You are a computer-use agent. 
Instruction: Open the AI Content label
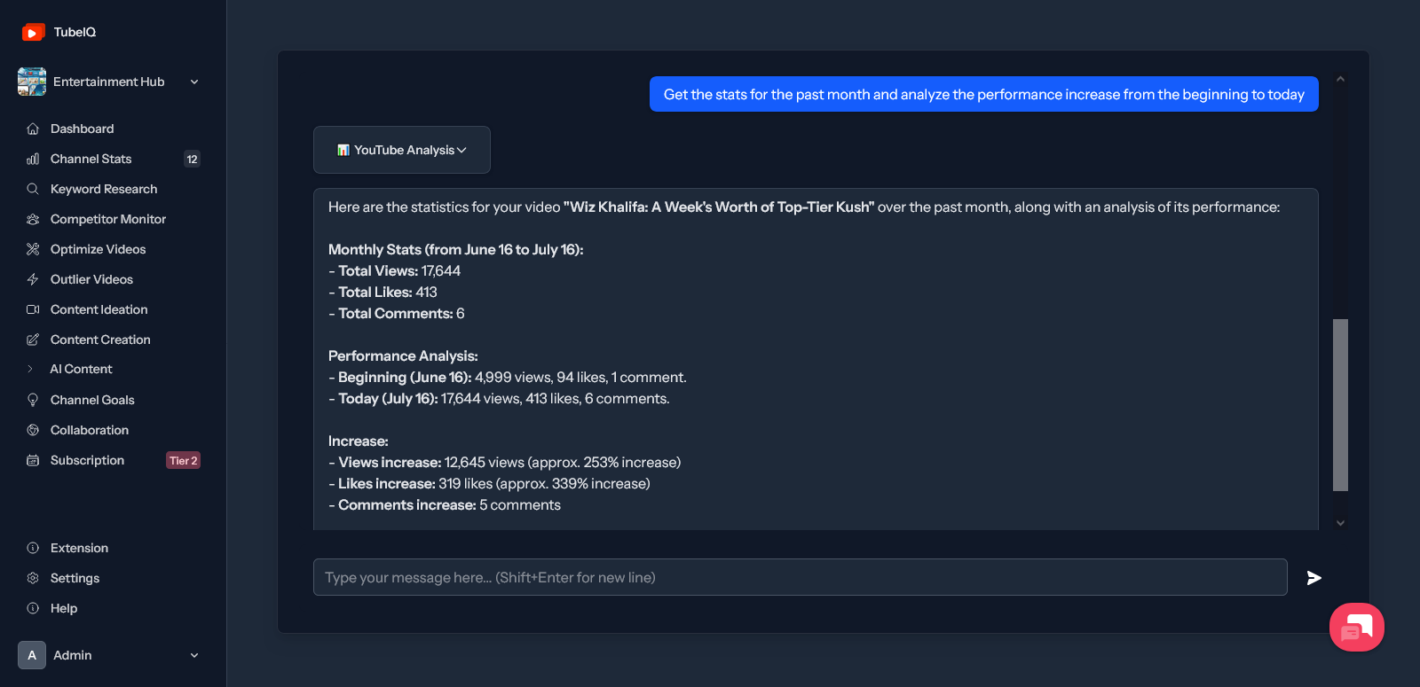point(81,369)
